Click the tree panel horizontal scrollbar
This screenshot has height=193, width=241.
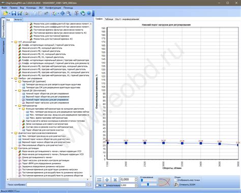39,179
